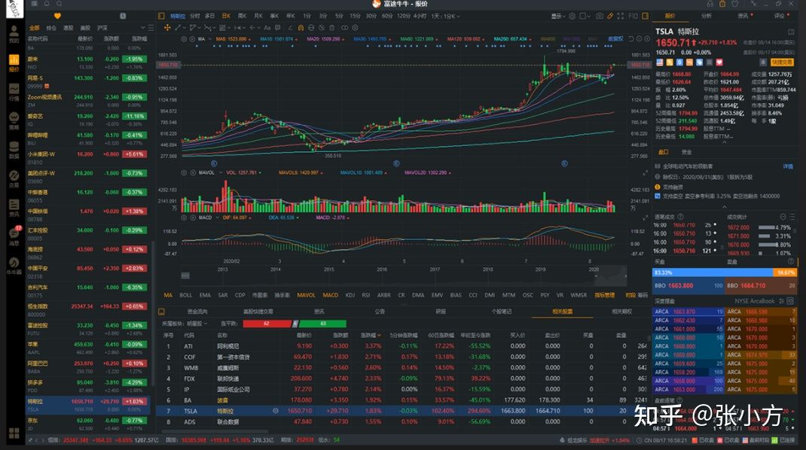Click the orange pencil drawing icon
The width and height of the screenshot is (806, 450).
[x=610, y=16]
